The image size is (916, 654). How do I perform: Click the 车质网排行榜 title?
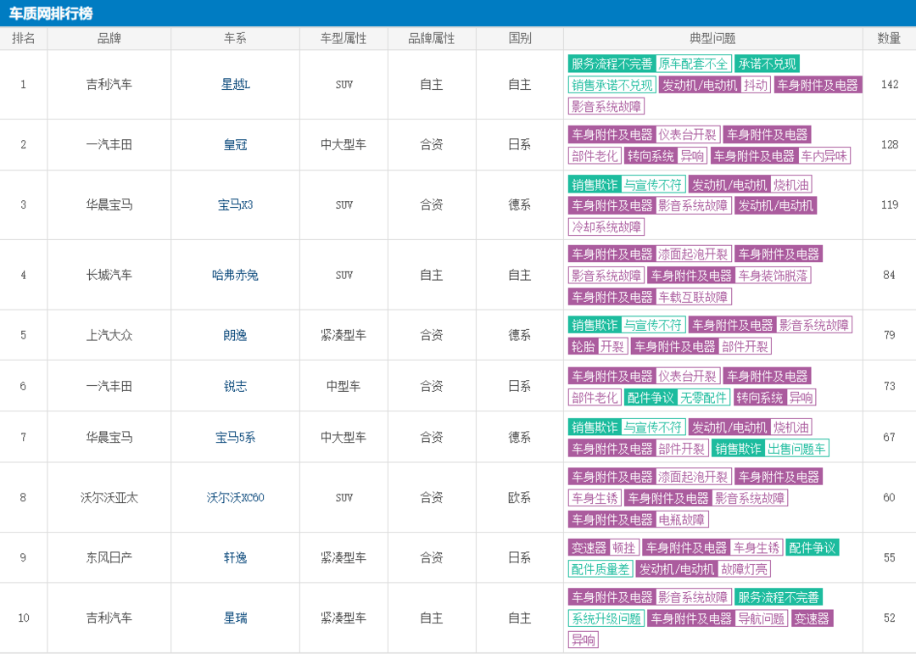coord(51,13)
